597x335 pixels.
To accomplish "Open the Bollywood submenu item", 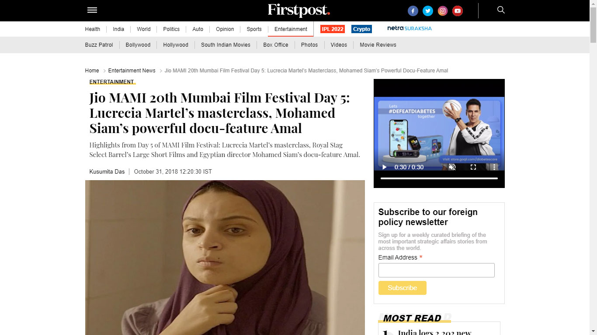I will (x=138, y=45).
